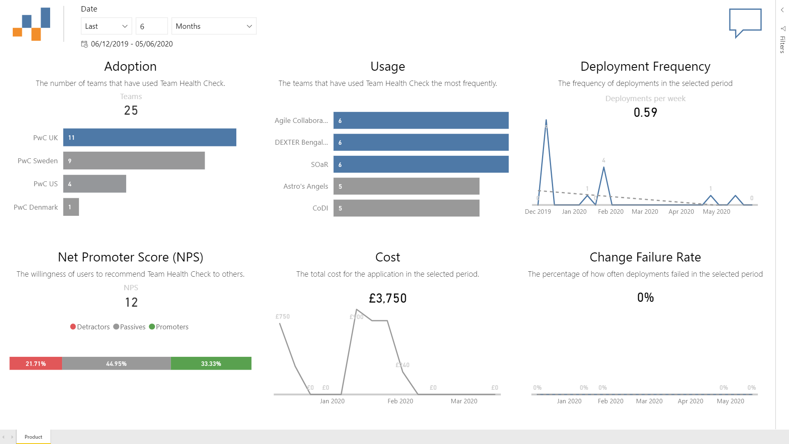This screenshot has height=444, width=789.
Task: Expand the Filters pane chevron
Action: click(782, 9)
